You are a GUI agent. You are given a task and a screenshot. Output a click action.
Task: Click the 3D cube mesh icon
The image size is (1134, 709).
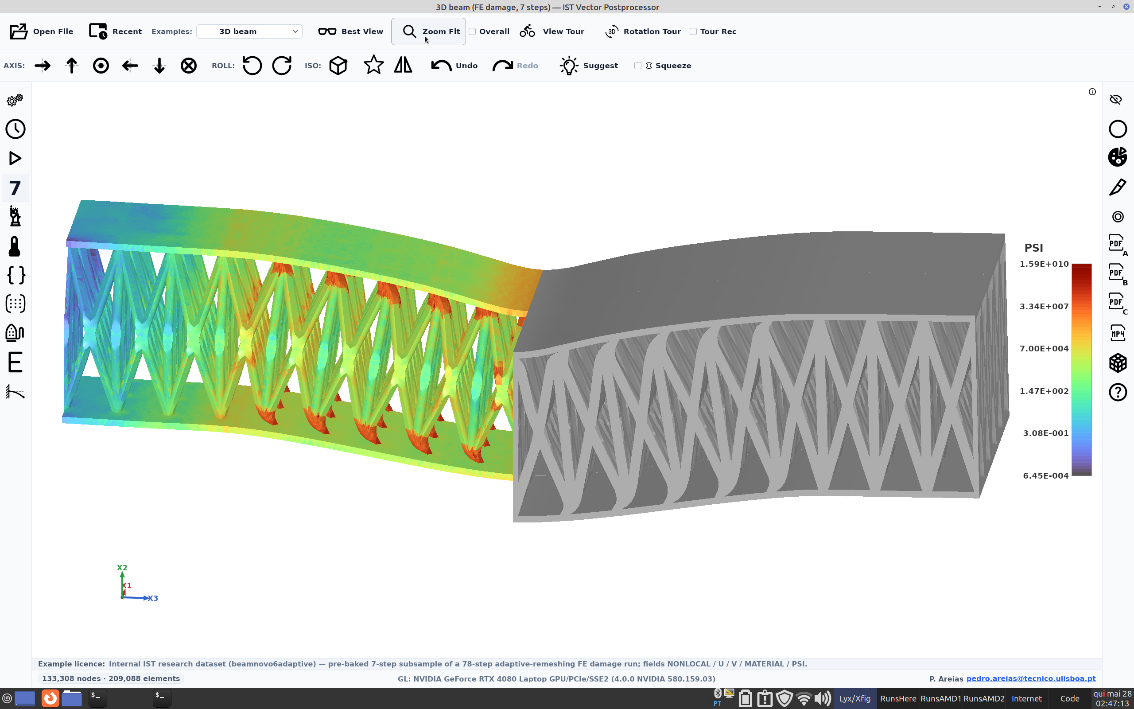tap(1118, 362)
